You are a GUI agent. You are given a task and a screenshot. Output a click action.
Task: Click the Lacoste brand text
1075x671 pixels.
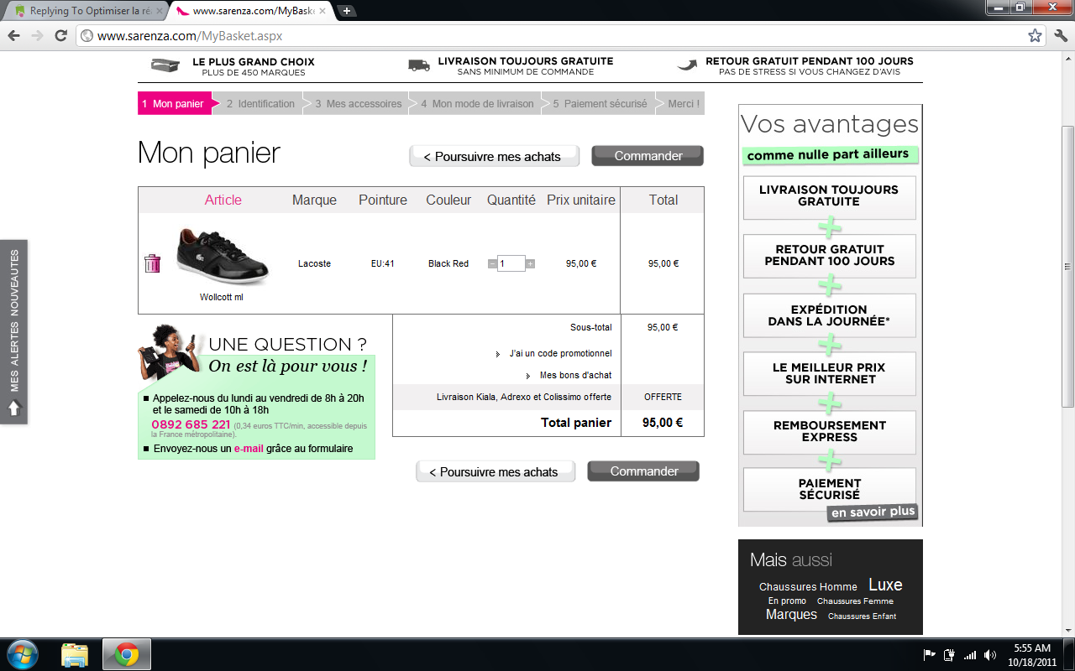[x=314, y=263]
